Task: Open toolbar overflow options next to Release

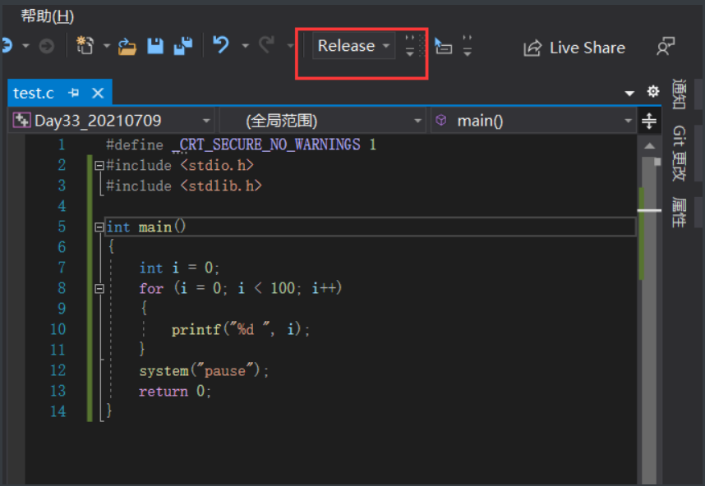Action: click(409, 46)
